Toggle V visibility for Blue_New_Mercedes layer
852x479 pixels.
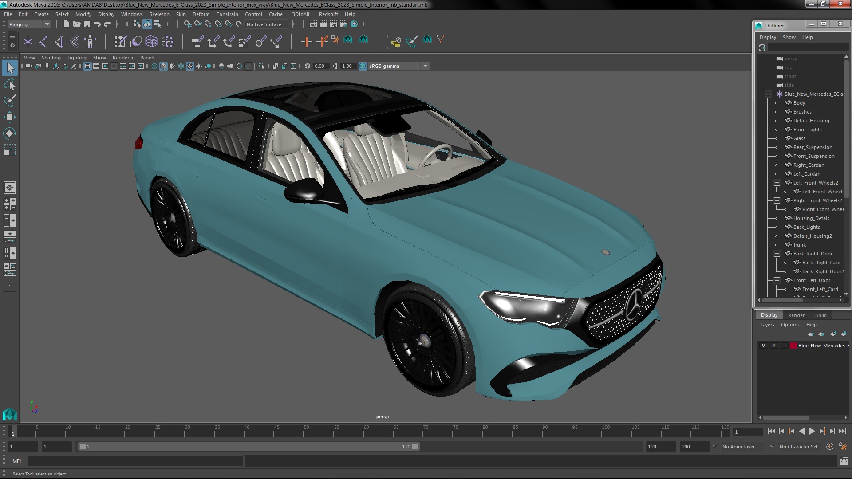[763, 346]
